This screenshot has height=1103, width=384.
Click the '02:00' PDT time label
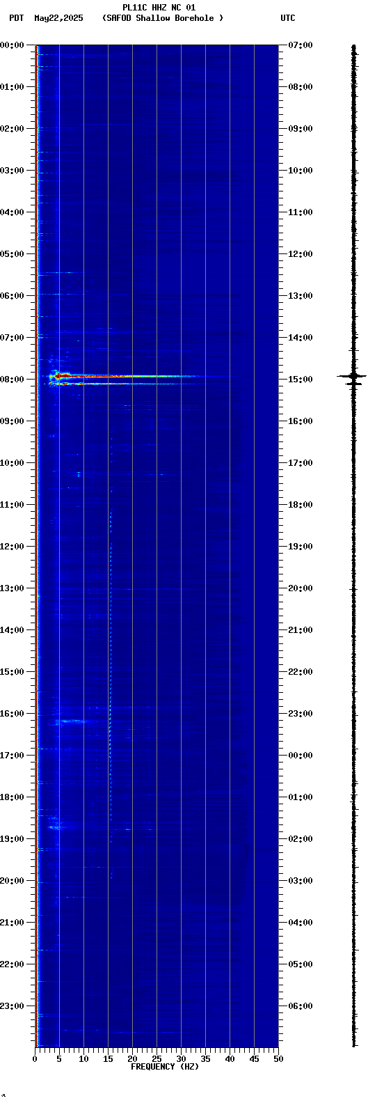pyautogui.click(x=12, y=129)
